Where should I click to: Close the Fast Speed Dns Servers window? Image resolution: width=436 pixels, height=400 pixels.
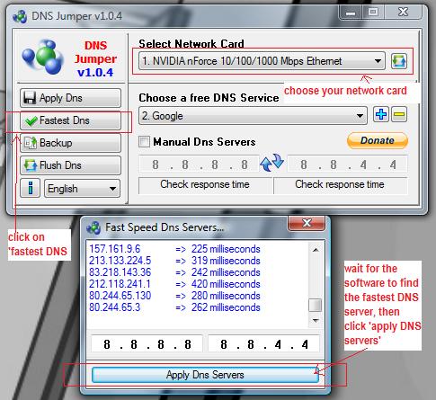tap(307, 223)
